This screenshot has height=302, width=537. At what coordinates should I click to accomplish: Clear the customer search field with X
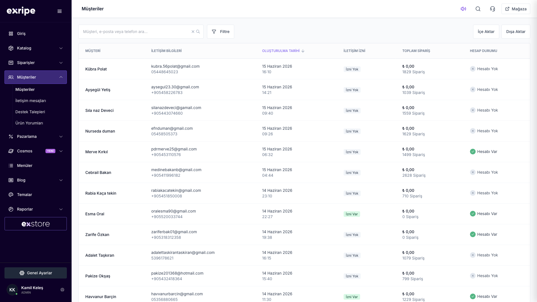coord(193,32)
